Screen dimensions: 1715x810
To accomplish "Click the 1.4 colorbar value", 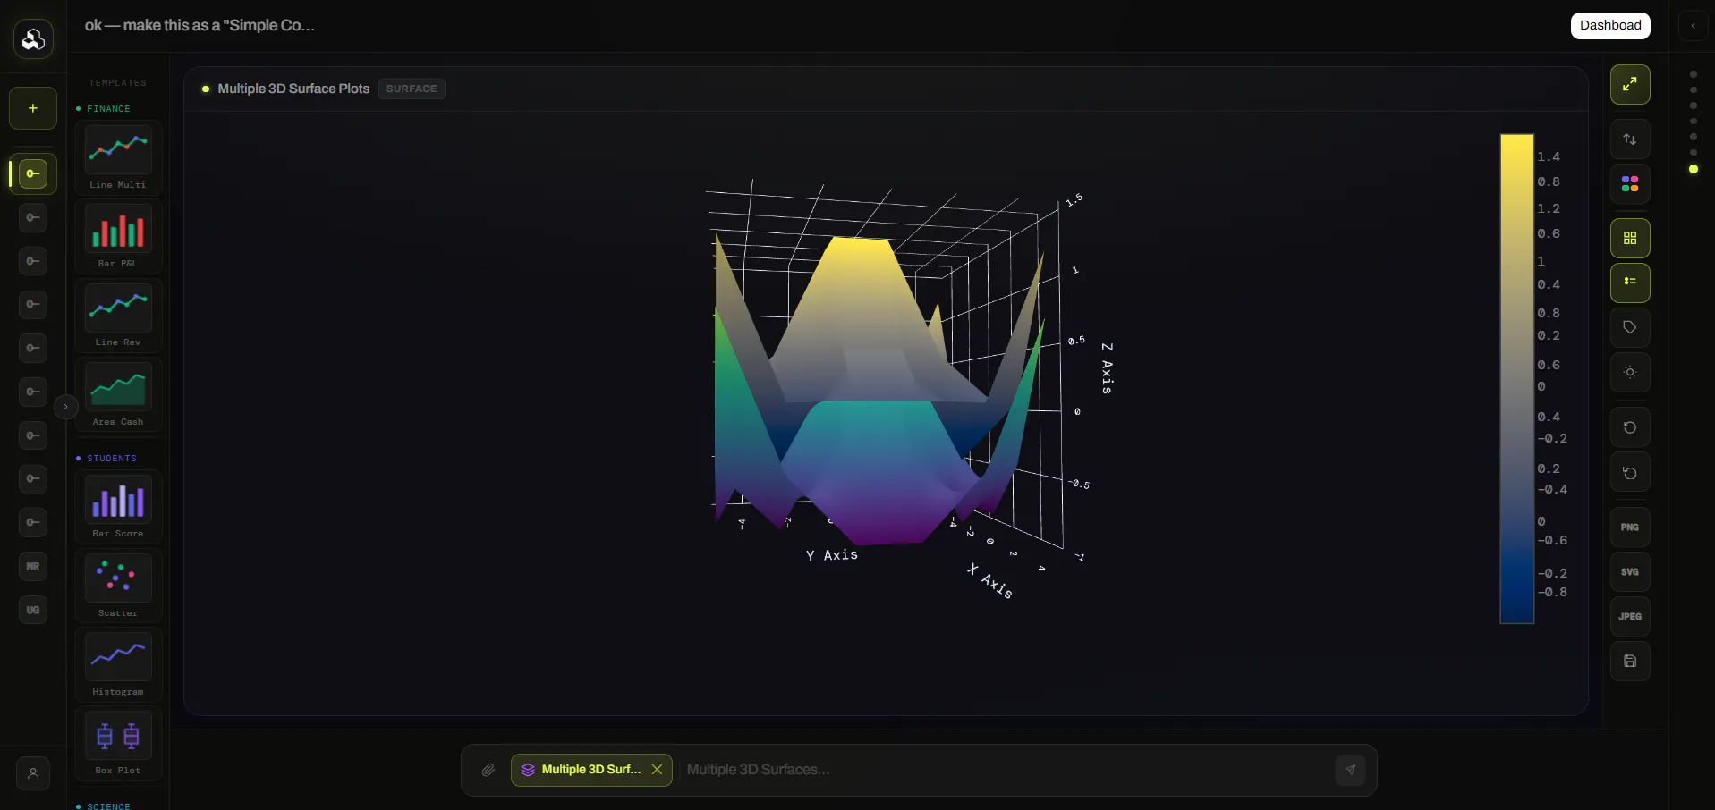I will (1549, 156).
